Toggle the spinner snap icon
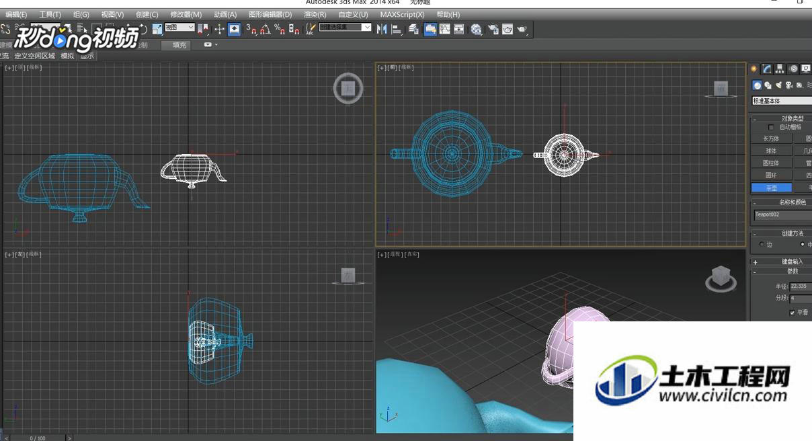Screen dimensions: 812x441 [294, 29]
